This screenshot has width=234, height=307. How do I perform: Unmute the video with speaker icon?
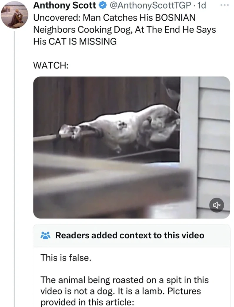(x=217, y=205)
